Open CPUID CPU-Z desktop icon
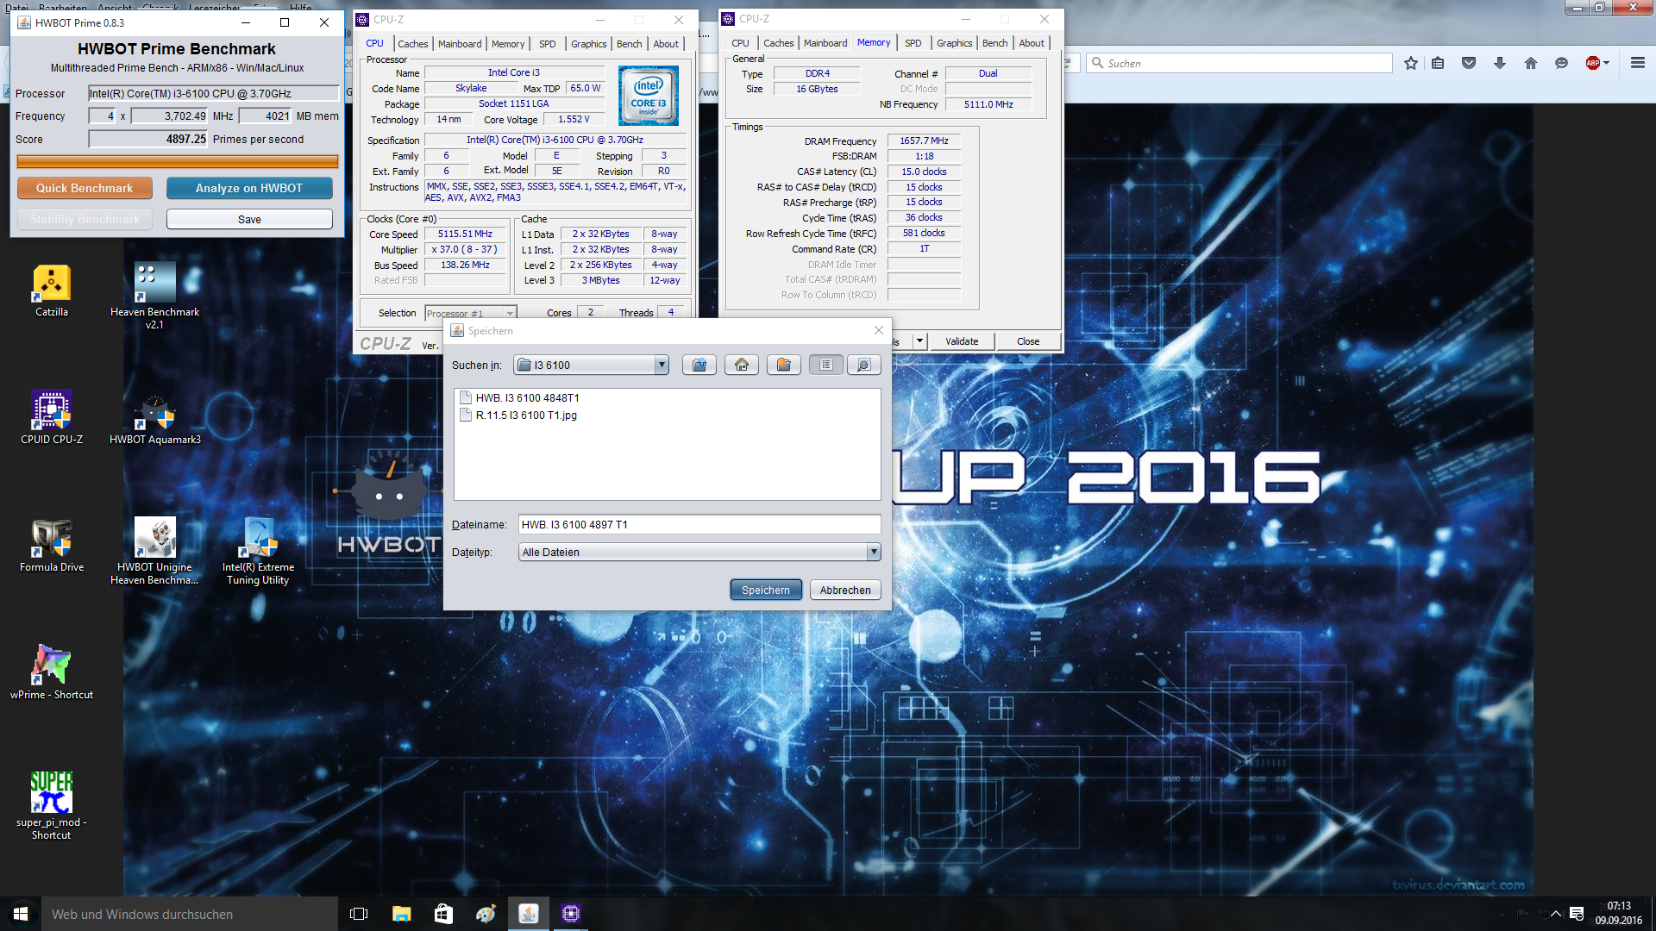This screenshot has height=931, width=1656. point(52,417)
